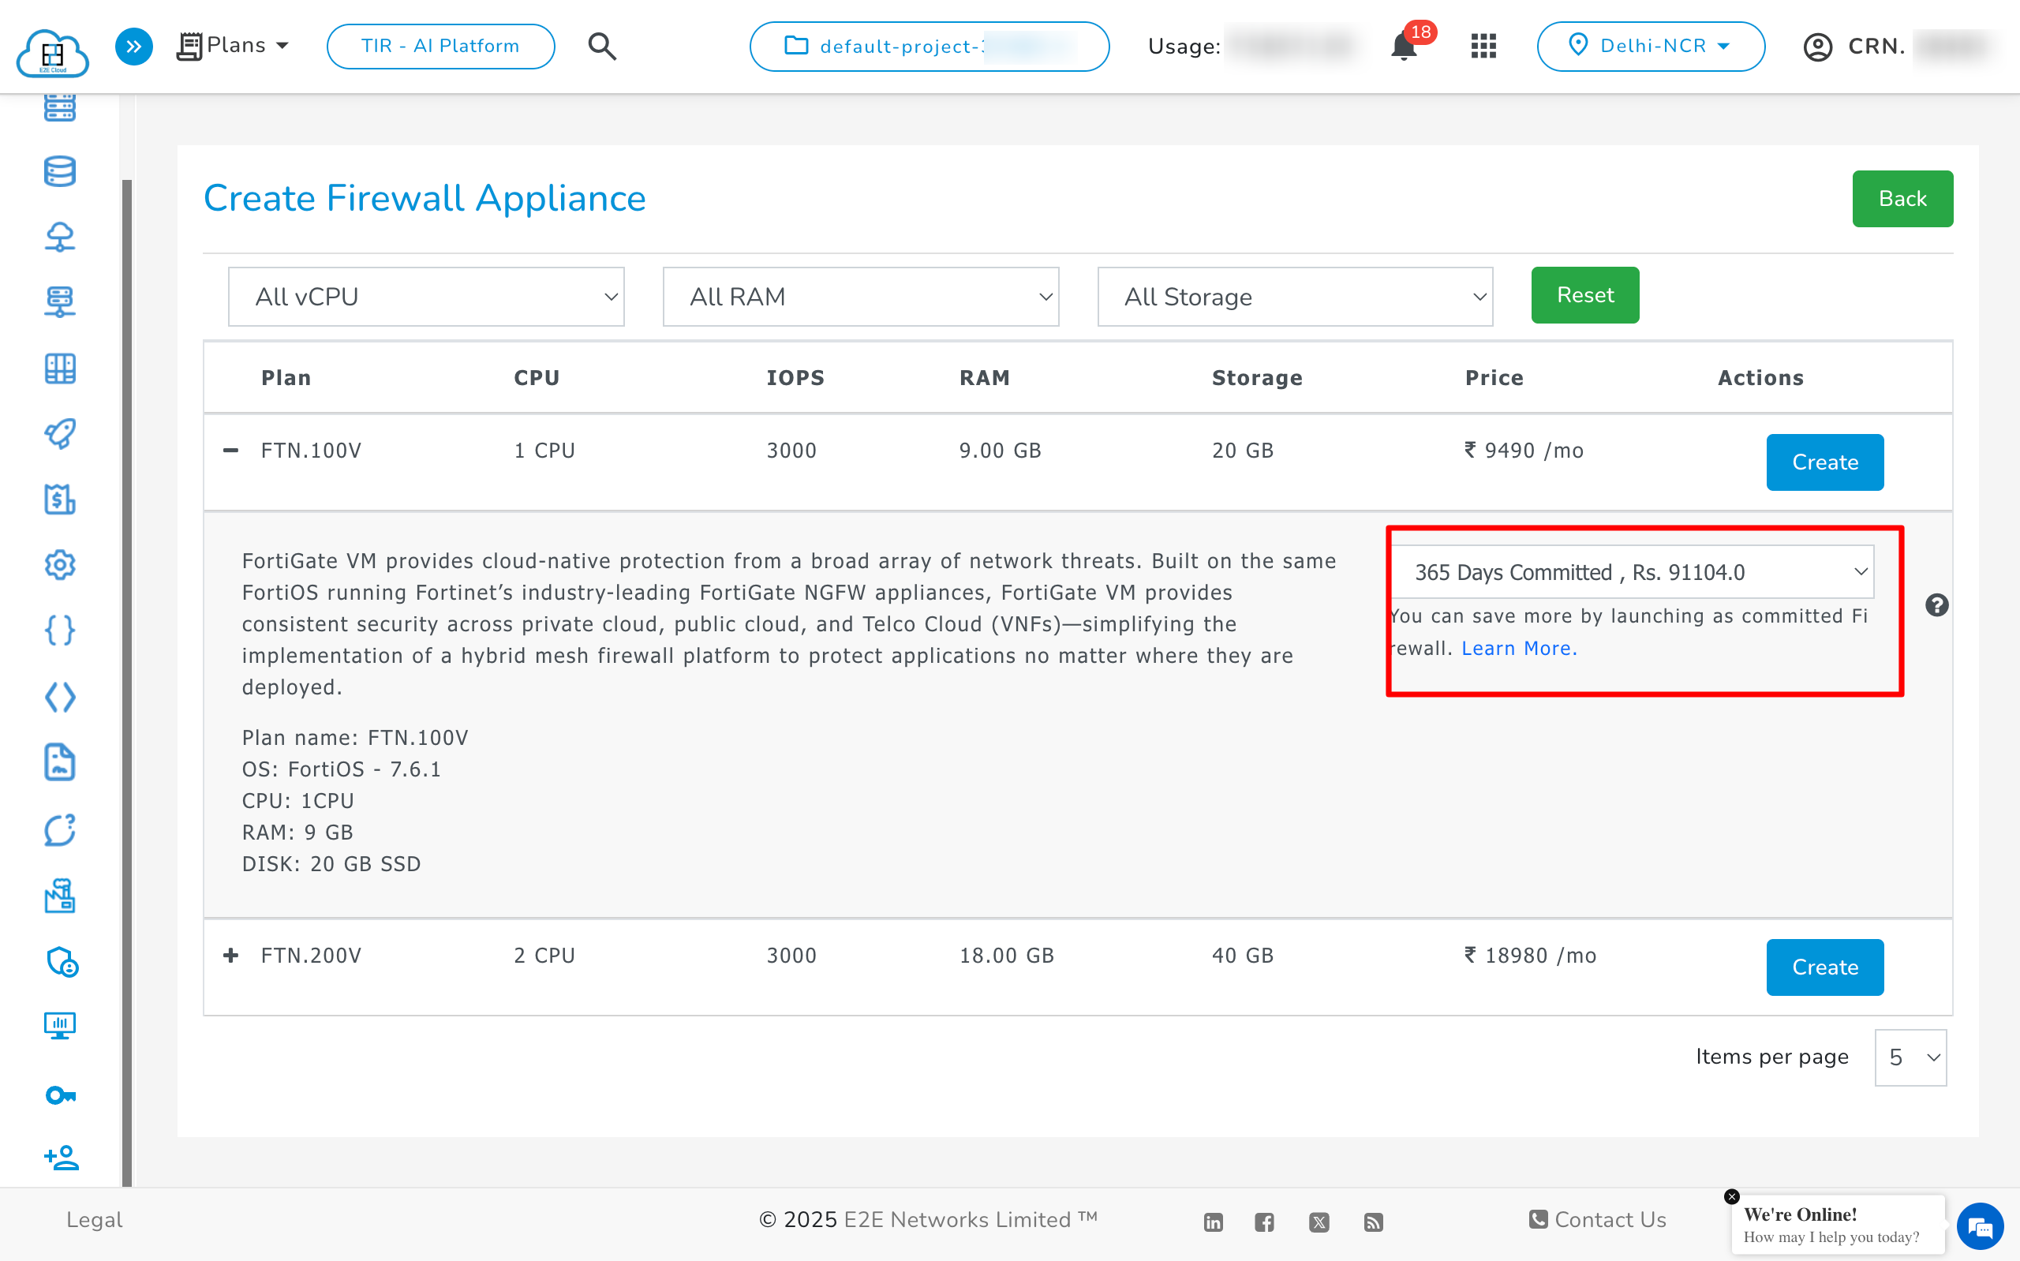
Task: Click the help question mark icon
Action: 1936,604
